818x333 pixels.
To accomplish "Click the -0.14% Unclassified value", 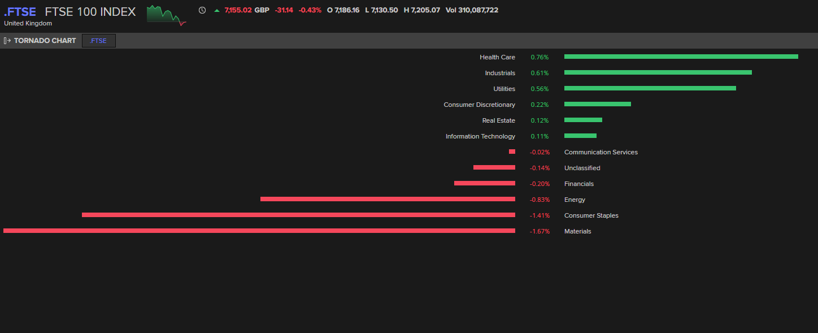I will click(539, 168).
